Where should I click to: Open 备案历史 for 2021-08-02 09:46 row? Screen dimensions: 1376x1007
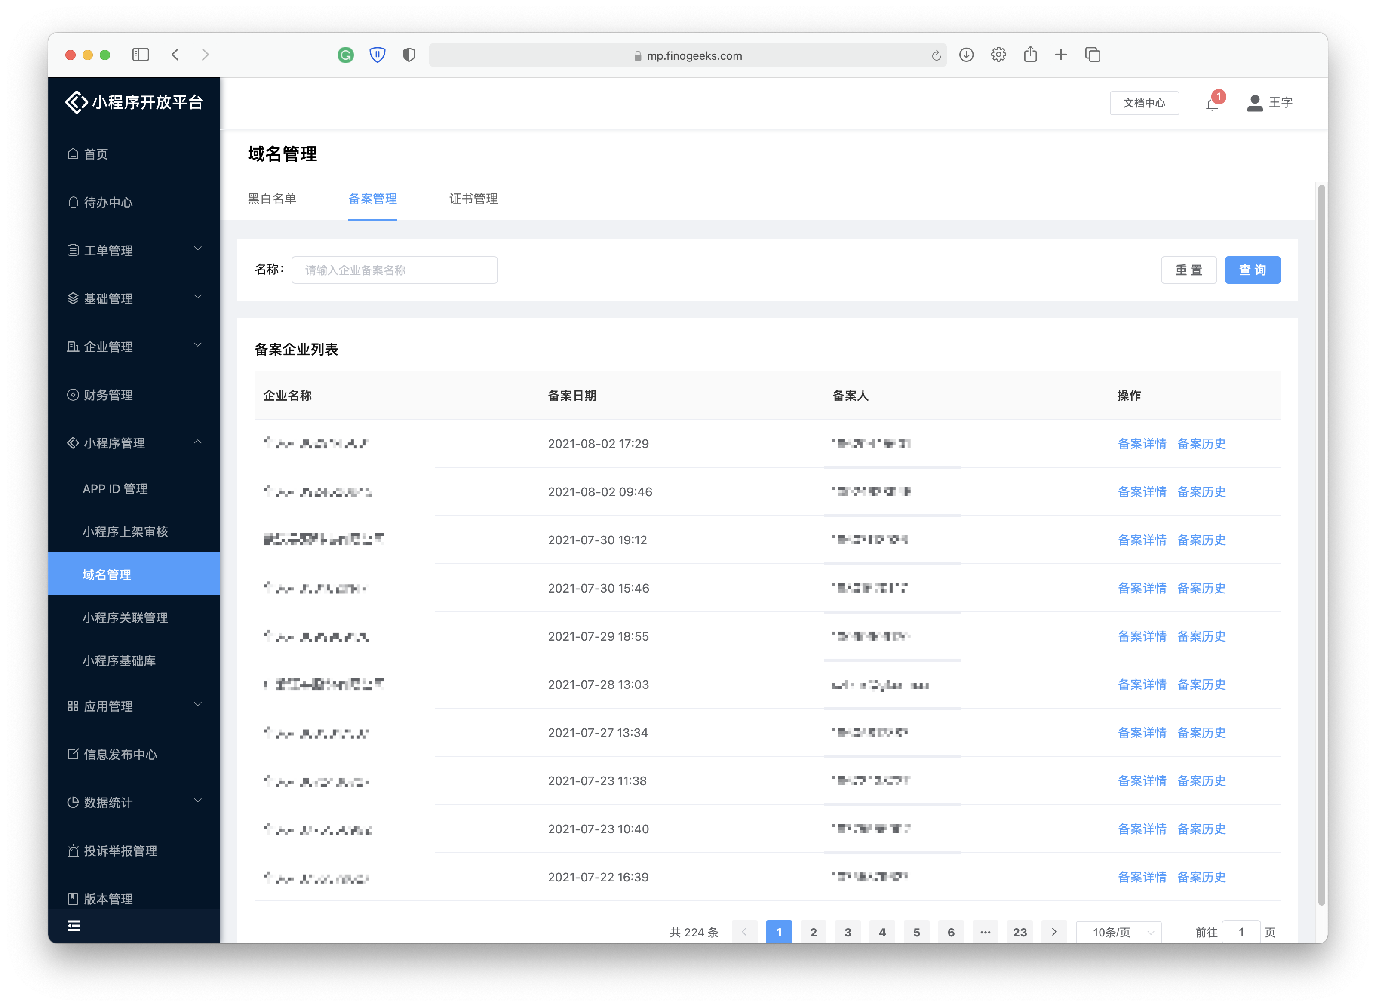click(x=1201, y=492)
